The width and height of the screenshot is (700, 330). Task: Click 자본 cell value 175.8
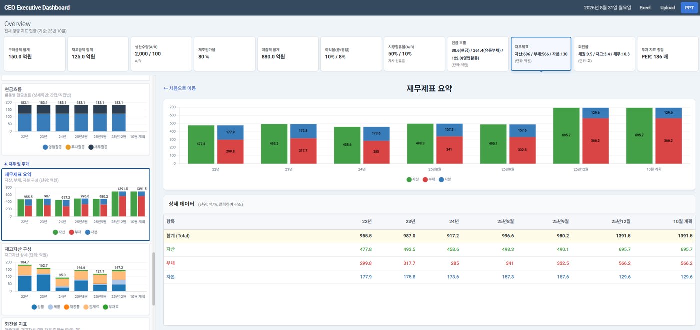(x=409, y=277)
